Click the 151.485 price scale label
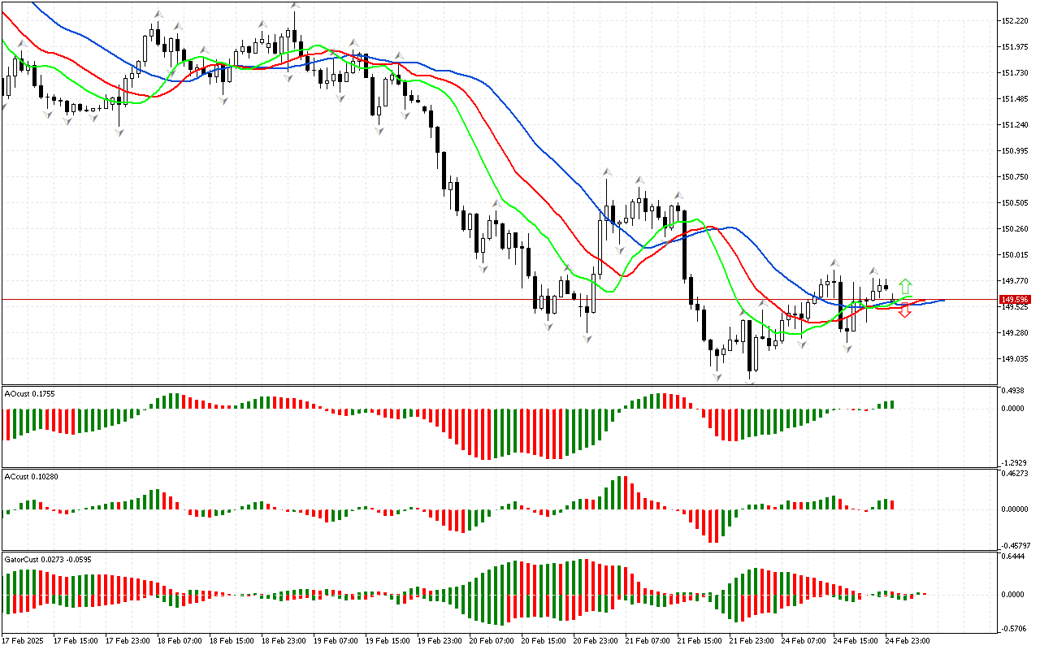 1016,99
